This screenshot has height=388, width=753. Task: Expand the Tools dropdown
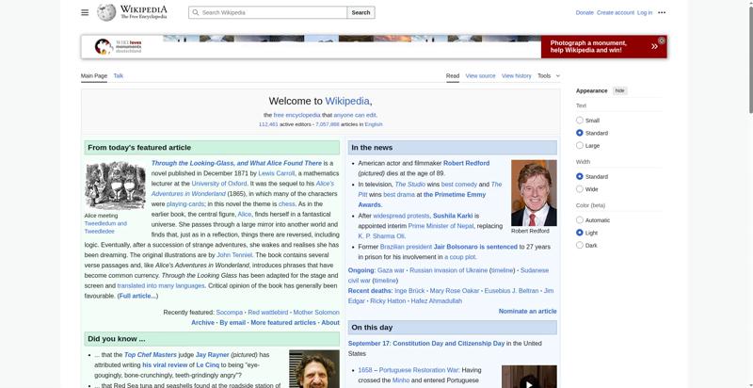coord(549,76)
